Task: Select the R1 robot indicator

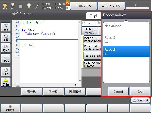Action: point(68,8)
